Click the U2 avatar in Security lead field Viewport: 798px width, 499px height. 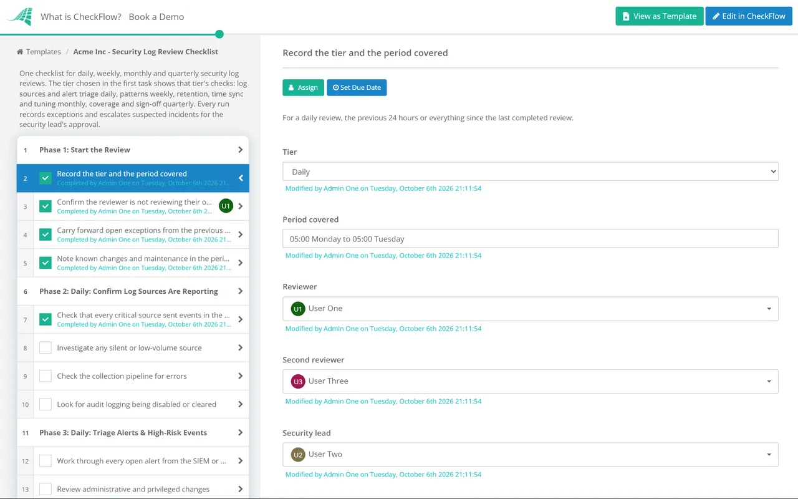pyautogui.click(x=298, y=455)
